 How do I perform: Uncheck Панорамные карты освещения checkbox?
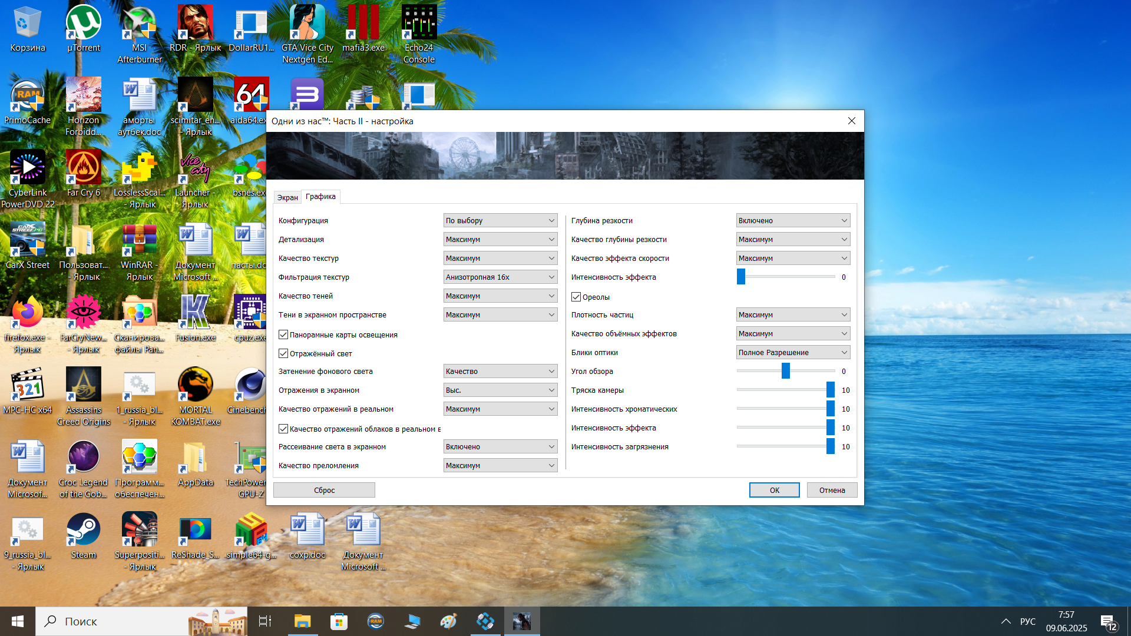283,334
